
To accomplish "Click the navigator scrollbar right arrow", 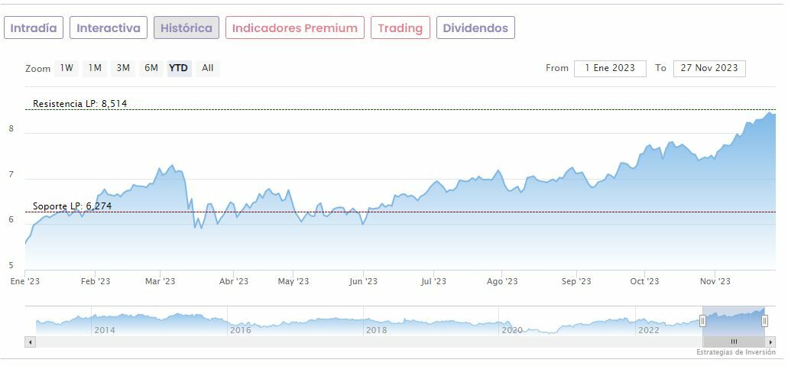I will (771, 342).
